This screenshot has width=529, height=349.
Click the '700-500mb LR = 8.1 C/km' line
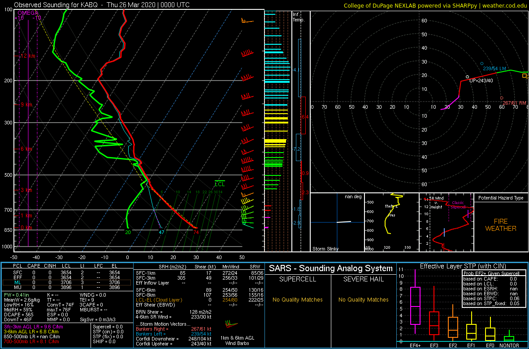pyautogui.click(x=31, y=342)
